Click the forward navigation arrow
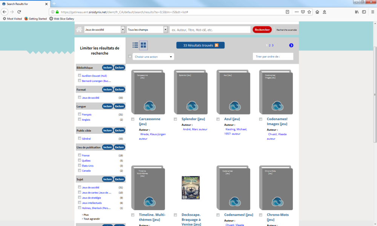377x226 pixels. click(12, 12)
